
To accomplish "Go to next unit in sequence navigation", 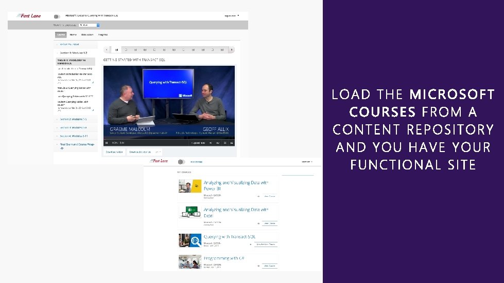I will point(231,50).
